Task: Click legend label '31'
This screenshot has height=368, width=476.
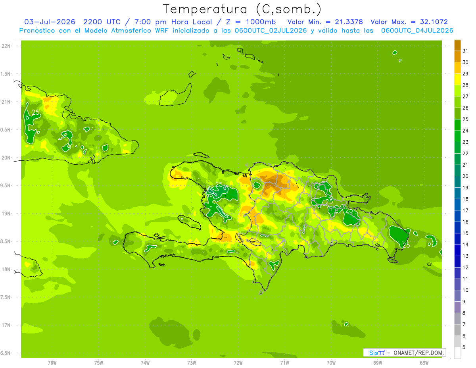Action: 465,51
